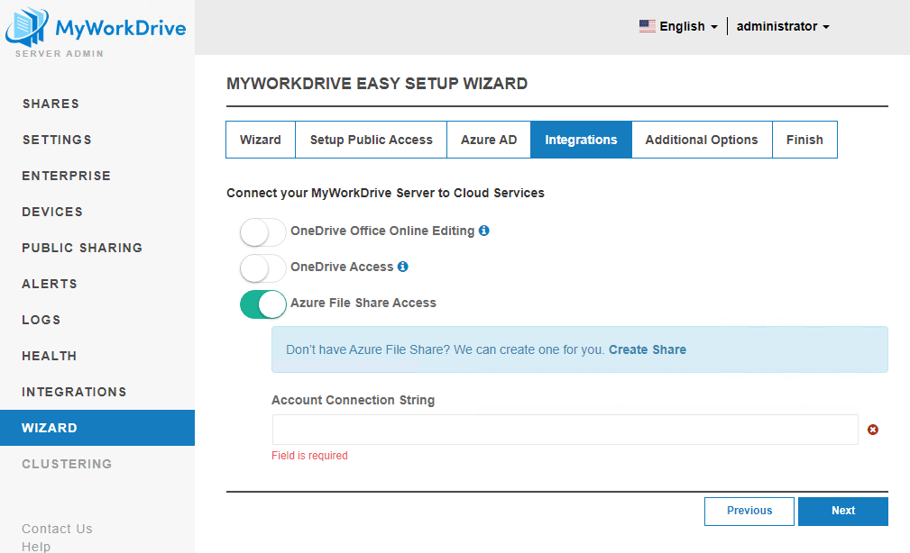
Task: Click the Next button
Action: pyautogui.click(x=843, y=511)
